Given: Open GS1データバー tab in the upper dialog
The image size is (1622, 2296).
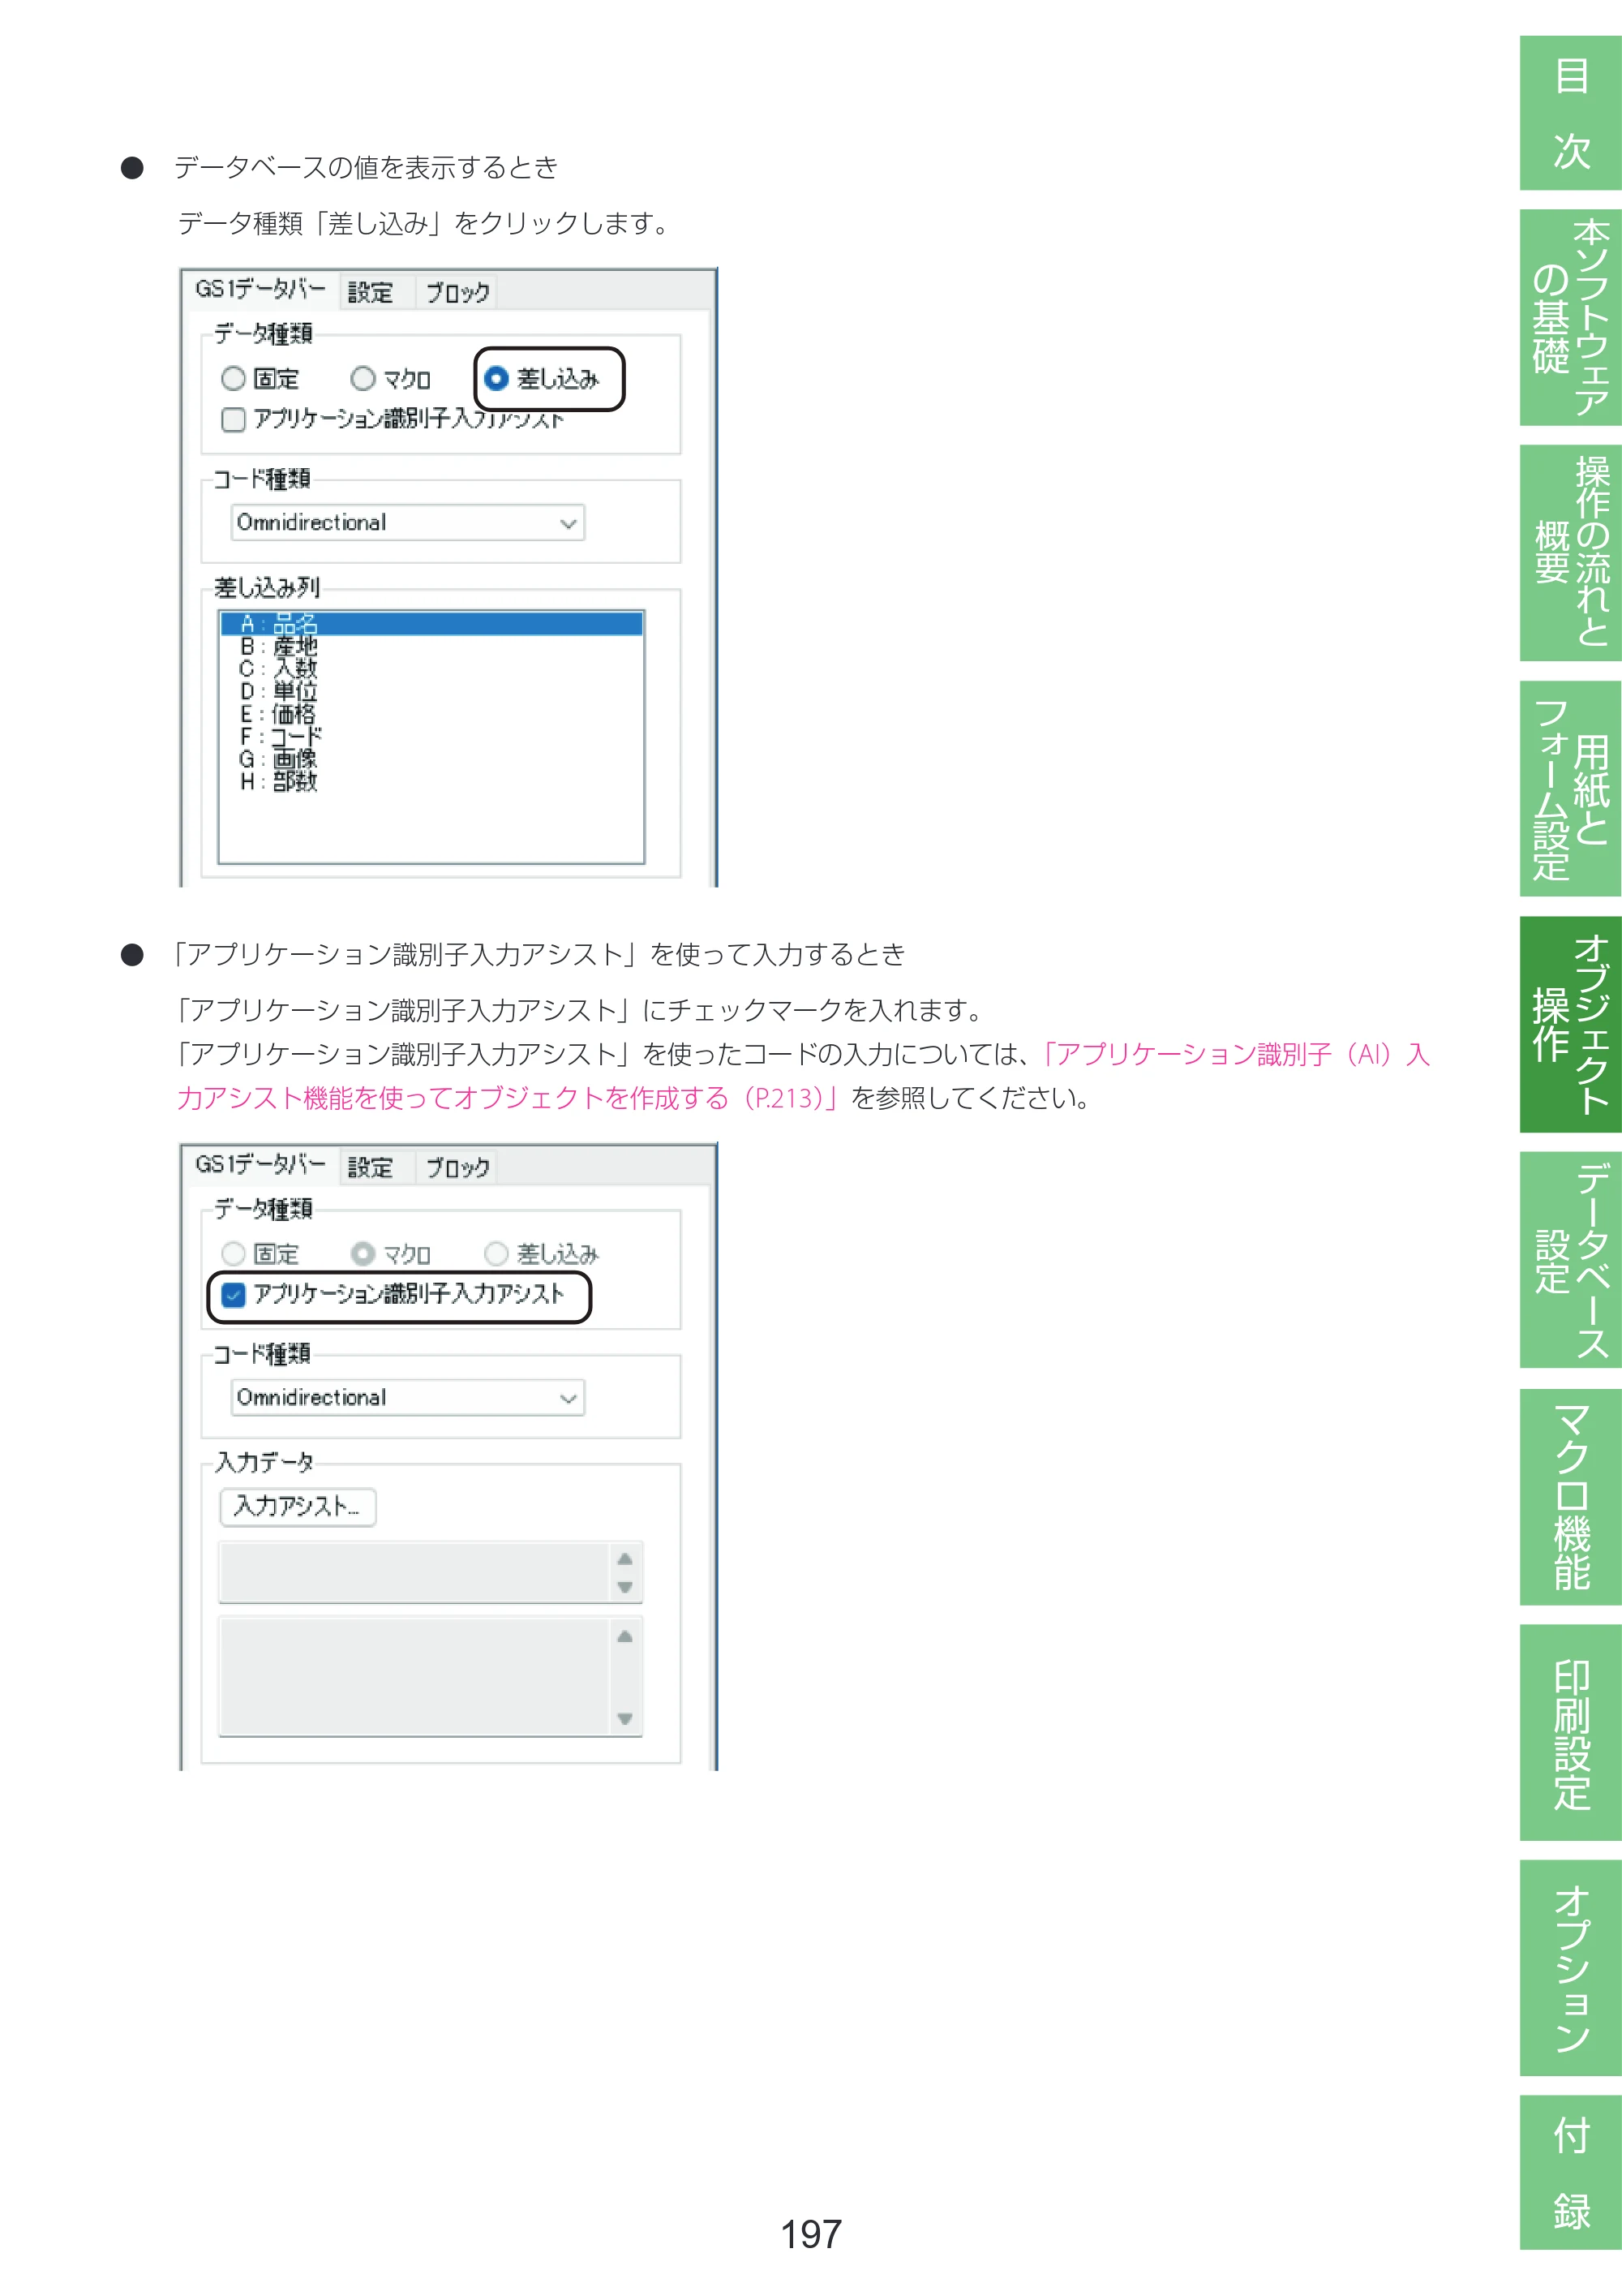Looking at the screenshot, I should click(260, 290).
